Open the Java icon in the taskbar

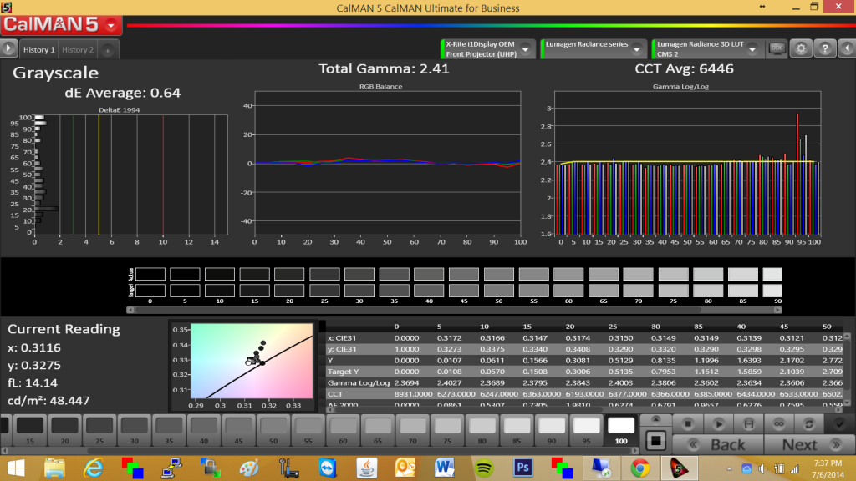(367, 468)
